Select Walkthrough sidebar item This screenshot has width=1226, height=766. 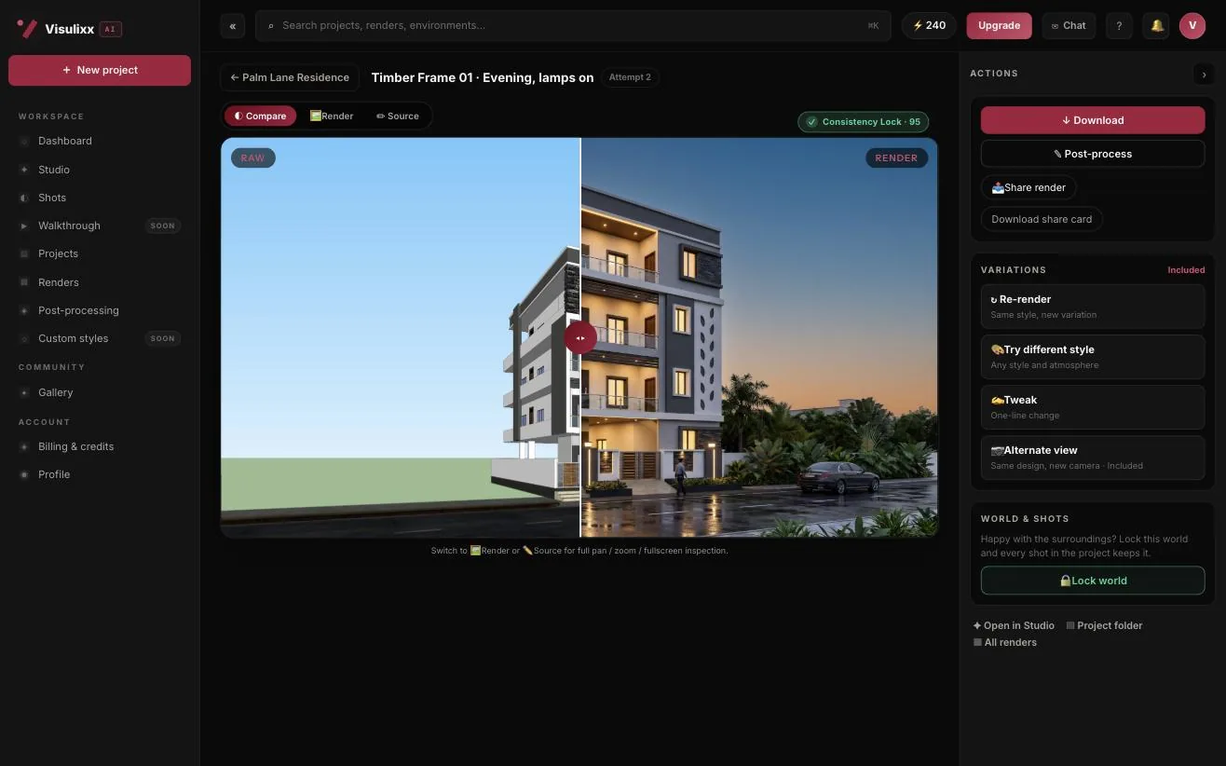pos(100,226)
